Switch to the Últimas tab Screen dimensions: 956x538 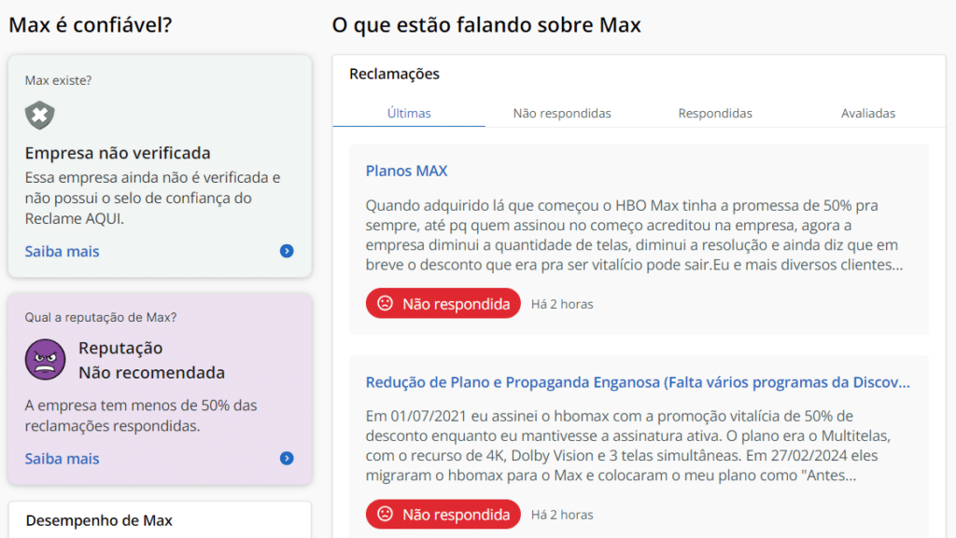click(x=409, y=113)
